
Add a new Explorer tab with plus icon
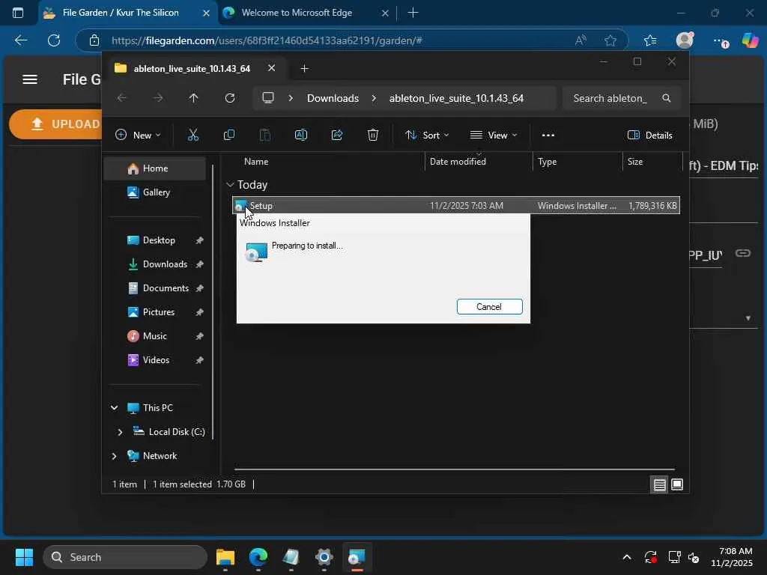pyautogui.click(x=304, y=68)
